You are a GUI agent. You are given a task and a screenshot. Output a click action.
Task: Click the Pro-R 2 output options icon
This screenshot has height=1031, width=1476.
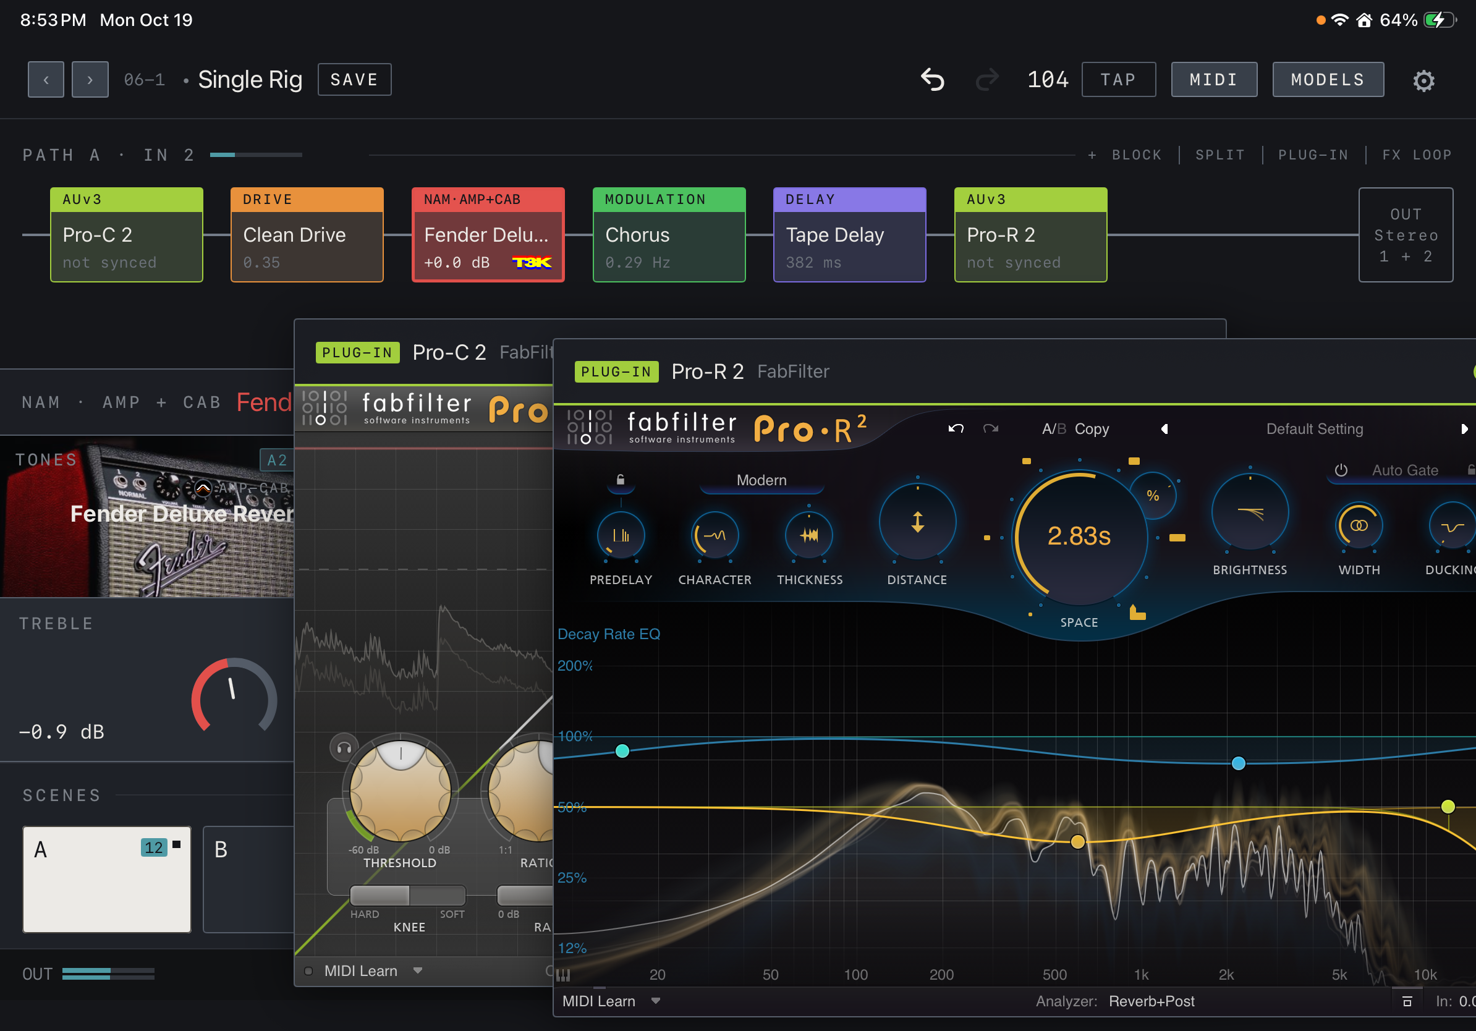click(1407, 1001)
